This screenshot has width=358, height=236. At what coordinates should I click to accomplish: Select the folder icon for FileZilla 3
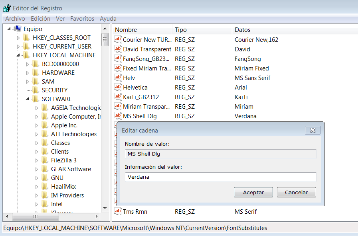point(45,160)
